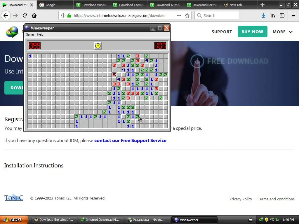Click the Minesweeper smiley face reset button
The height and width of the screenshot is (224, 299).
[98, 46]
